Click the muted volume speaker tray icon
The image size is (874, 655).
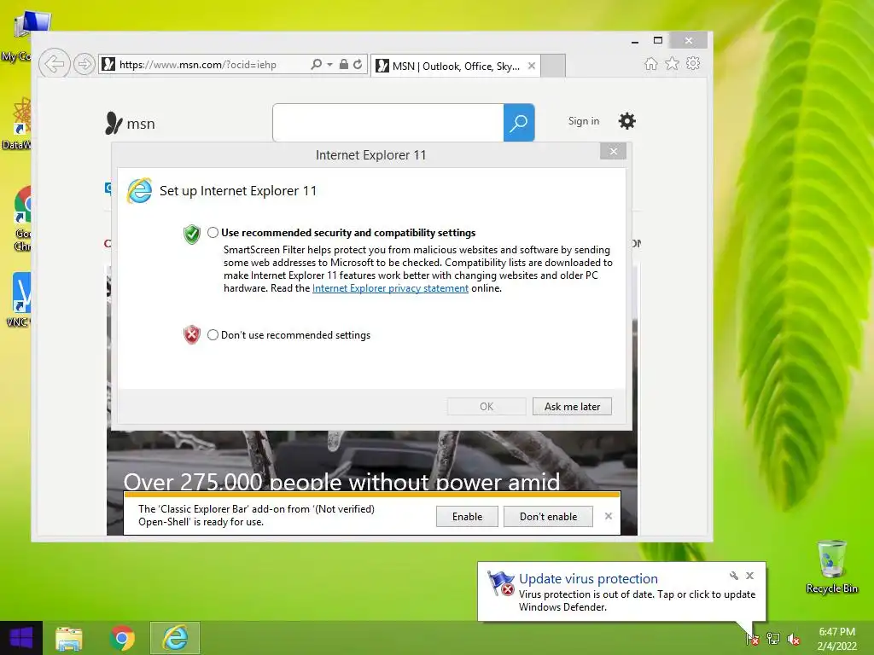[793, 640]
